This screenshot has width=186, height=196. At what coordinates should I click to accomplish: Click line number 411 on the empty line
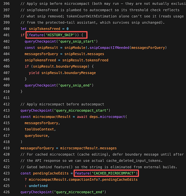[x=6, y=98]
